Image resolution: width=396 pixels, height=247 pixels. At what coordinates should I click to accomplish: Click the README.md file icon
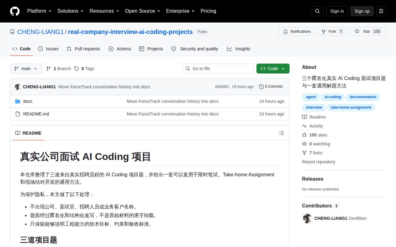(18, 114)
